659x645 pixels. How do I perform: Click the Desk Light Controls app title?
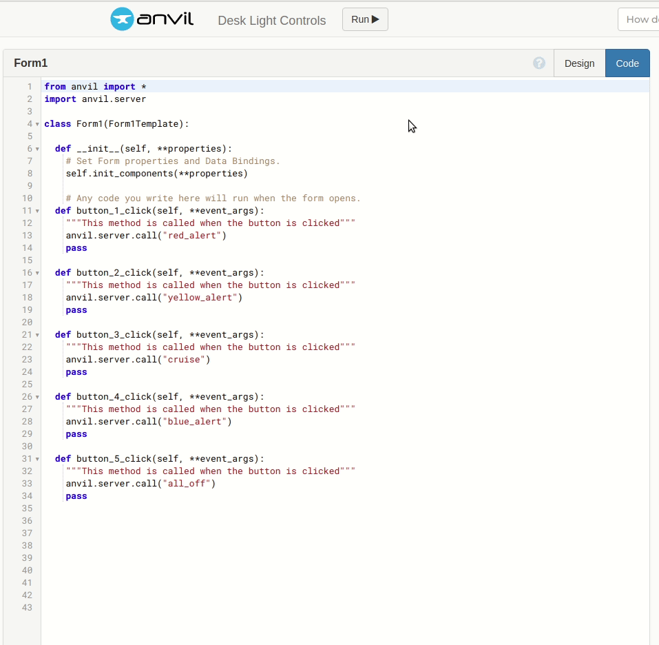pos(271,21)
